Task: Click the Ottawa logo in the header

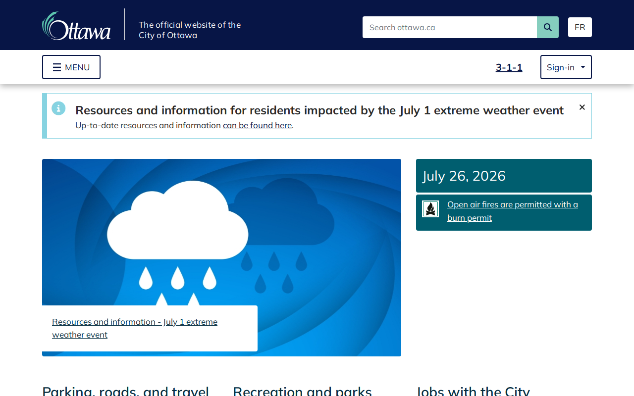Action: (x=76, y=26)
